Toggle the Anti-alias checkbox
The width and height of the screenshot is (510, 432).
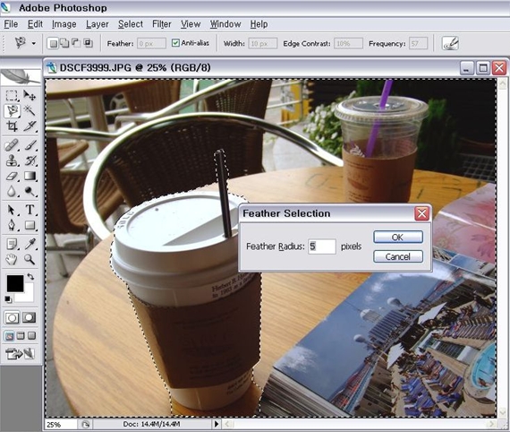tap(175, 43)
